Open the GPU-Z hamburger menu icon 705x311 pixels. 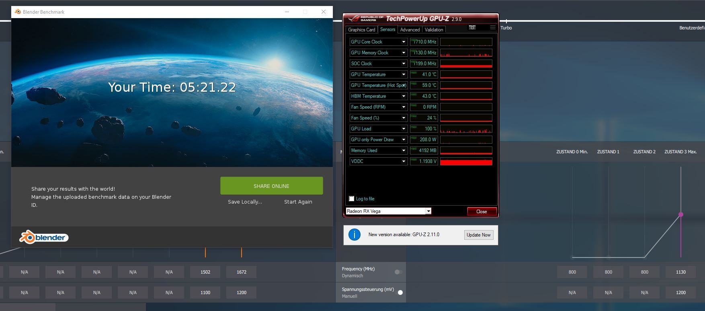[x=493, y=27]
